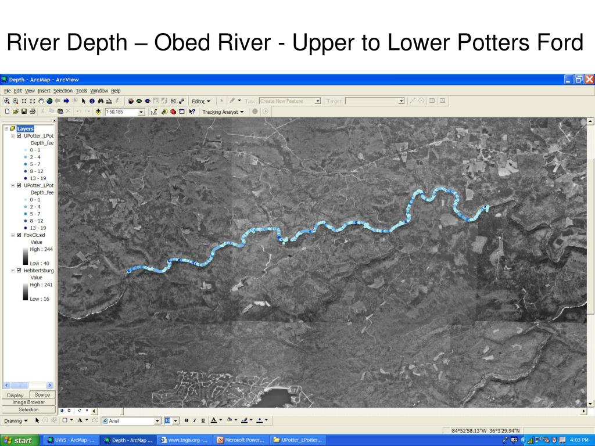The image size is (595, 446).
Task: Choose the Select Elements arrow tool
Action: pyautogui.click(x=84, y=101)
